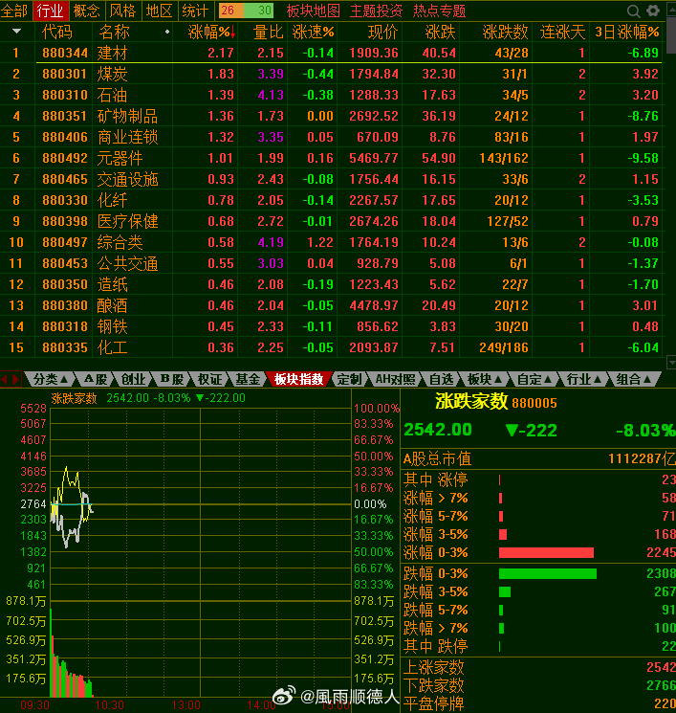Select the 创业 bottom tab
Screen dimensions: 676x713
pos(134,379)
